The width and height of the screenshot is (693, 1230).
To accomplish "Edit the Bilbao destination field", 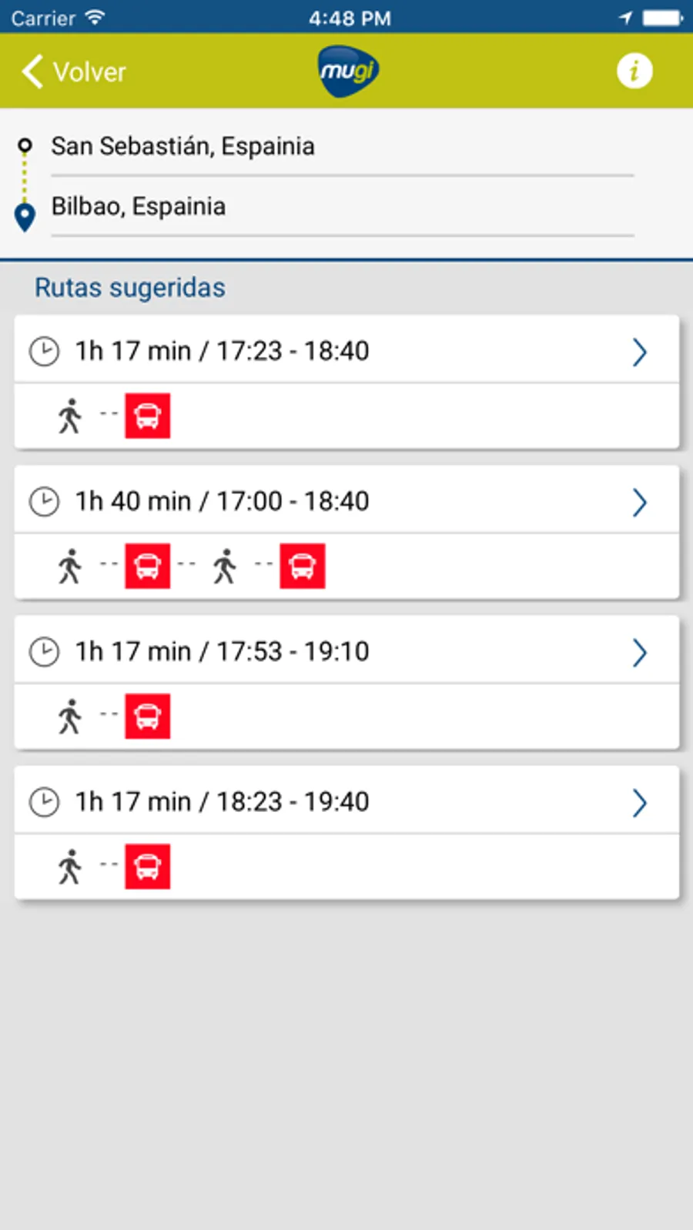I will tap(342, 206).
